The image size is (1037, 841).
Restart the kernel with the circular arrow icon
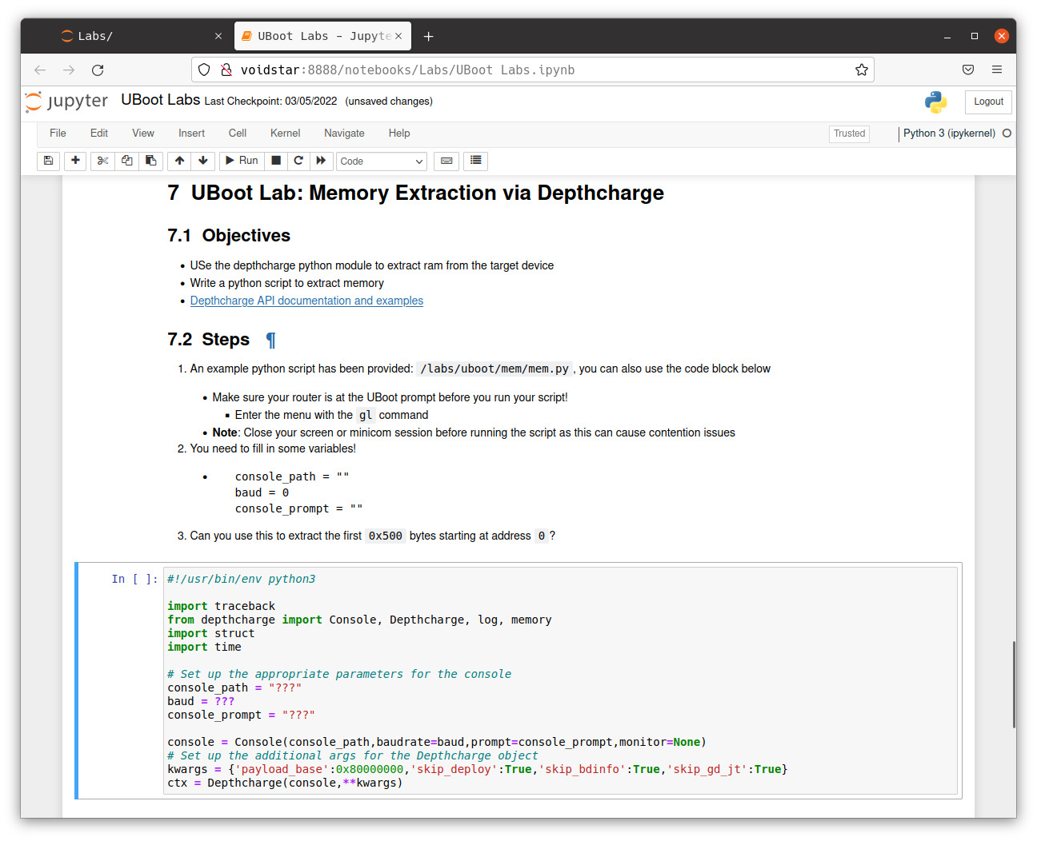298,161
